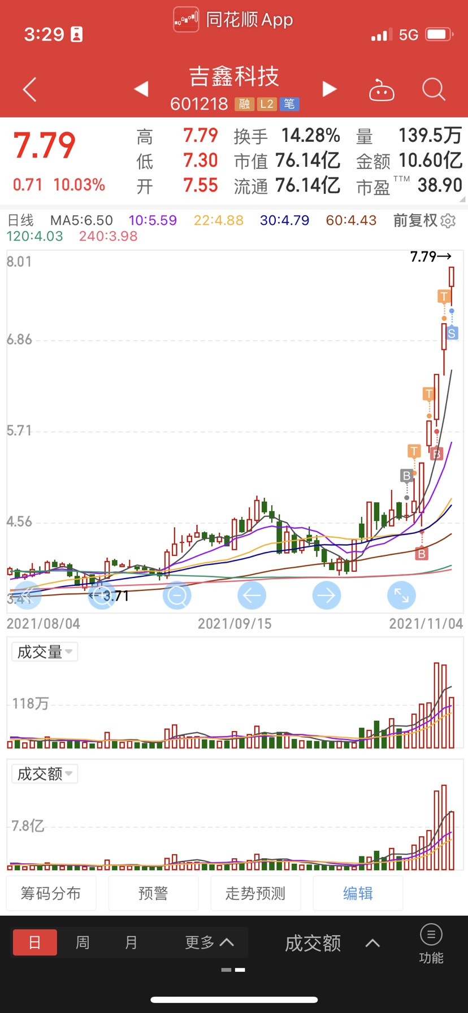Viewport: 468px width, 1013px height.
Task: Tap 编辑 to edit indicators
Action: pos(358,893)
